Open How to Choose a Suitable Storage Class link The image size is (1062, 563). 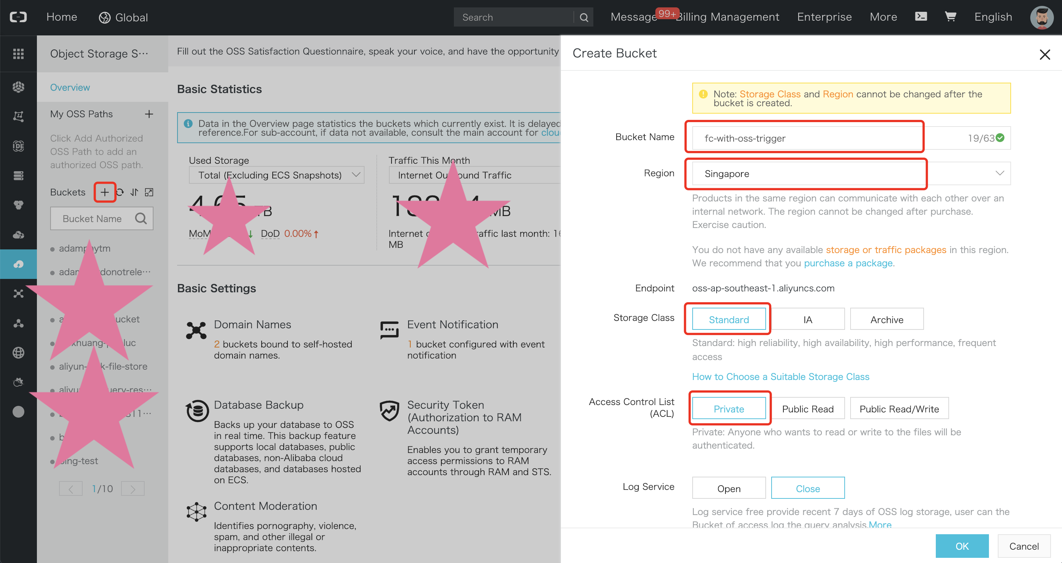click(780, 376)
